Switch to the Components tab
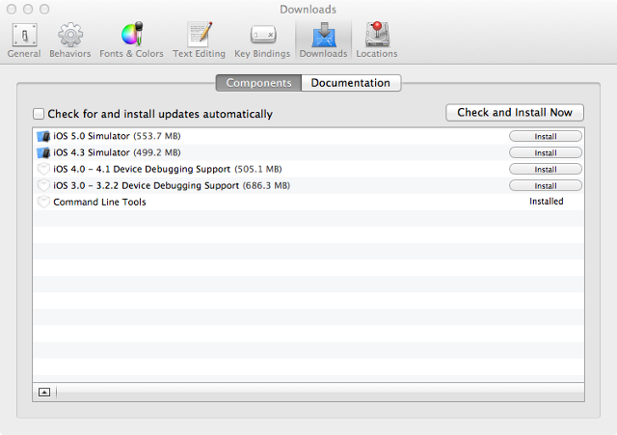617x435 pixels. pos(258,83)
